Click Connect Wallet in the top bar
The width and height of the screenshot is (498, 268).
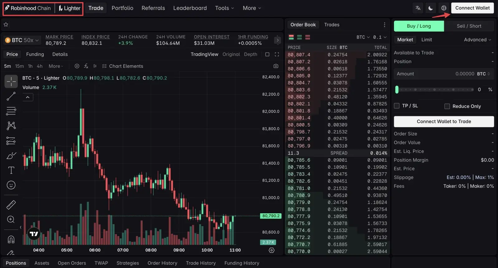click(x=472, y=8)
